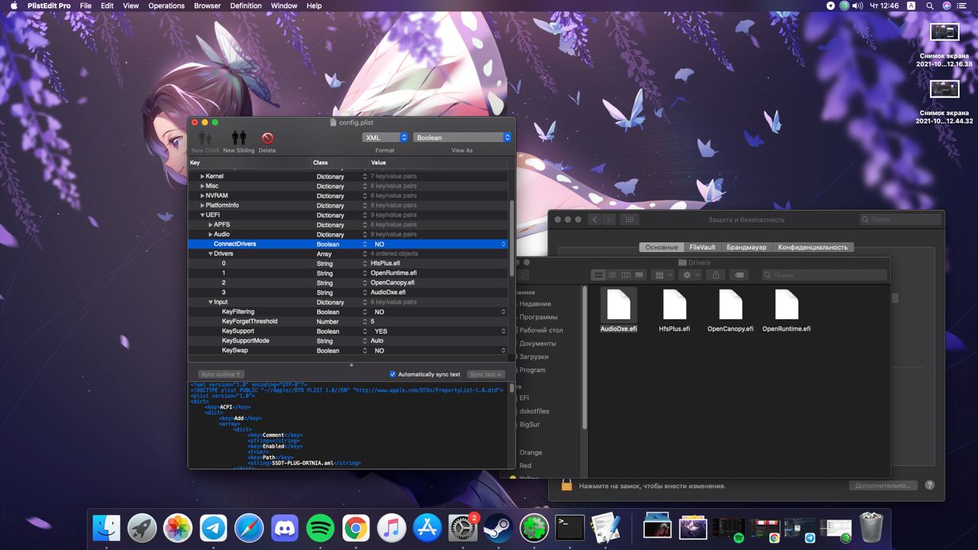This screenshot has width=978, height=550.
Task: Switch Drivers window to list view
Action: coord(612,275)
